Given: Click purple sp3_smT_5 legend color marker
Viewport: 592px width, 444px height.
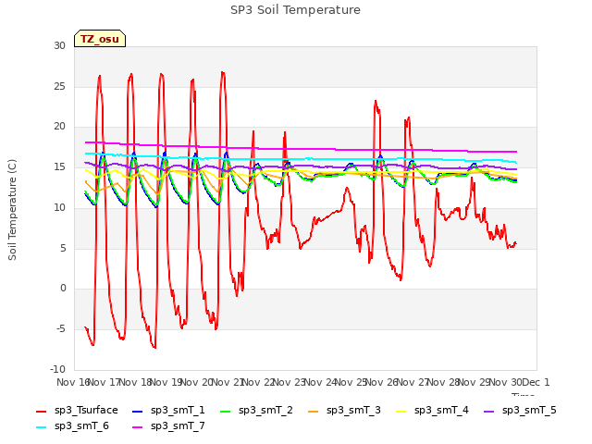Looking at the screenshot, I should (489, 411).
